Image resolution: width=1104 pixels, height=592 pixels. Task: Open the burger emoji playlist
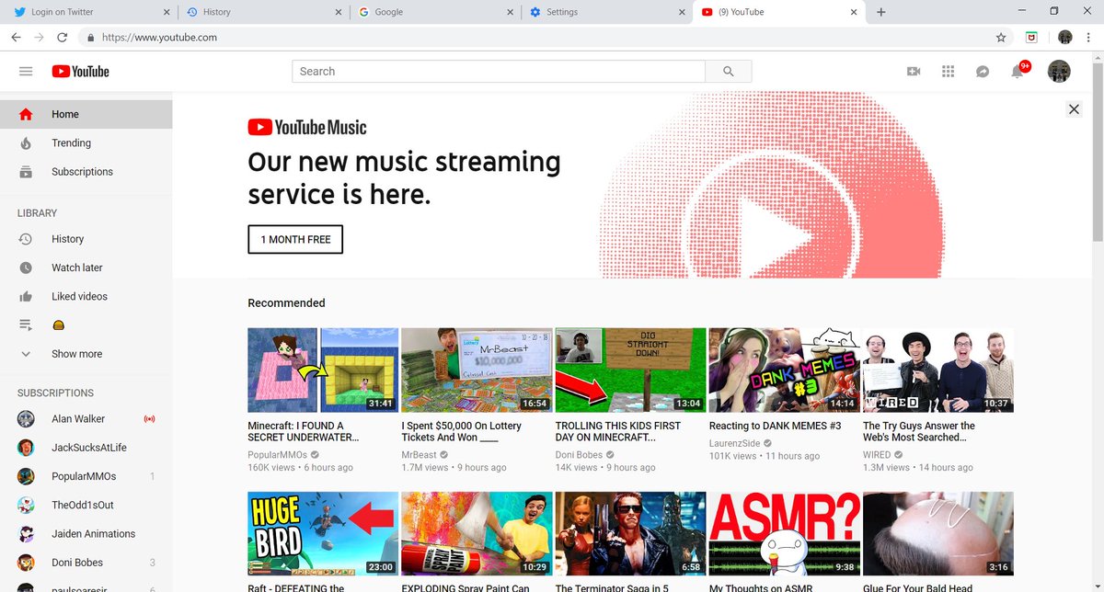click(86, 324)
